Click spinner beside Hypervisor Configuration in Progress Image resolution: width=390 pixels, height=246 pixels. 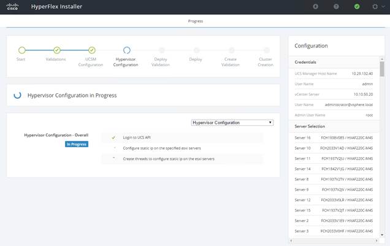coord(17,95)
